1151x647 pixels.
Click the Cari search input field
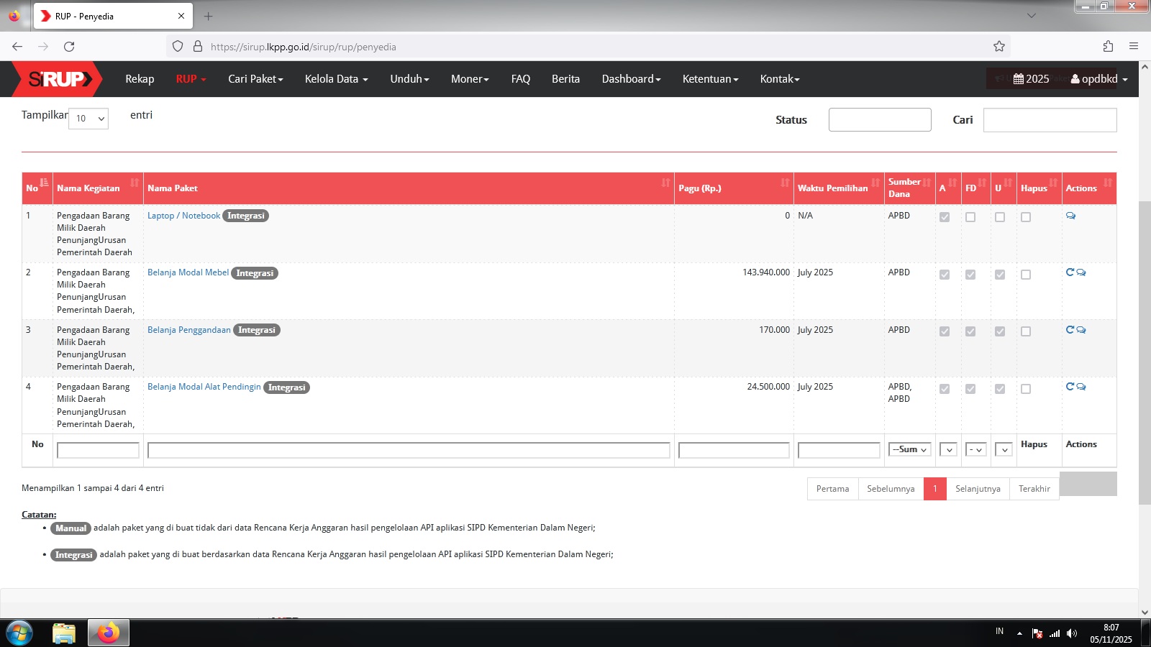point(1050,120)
